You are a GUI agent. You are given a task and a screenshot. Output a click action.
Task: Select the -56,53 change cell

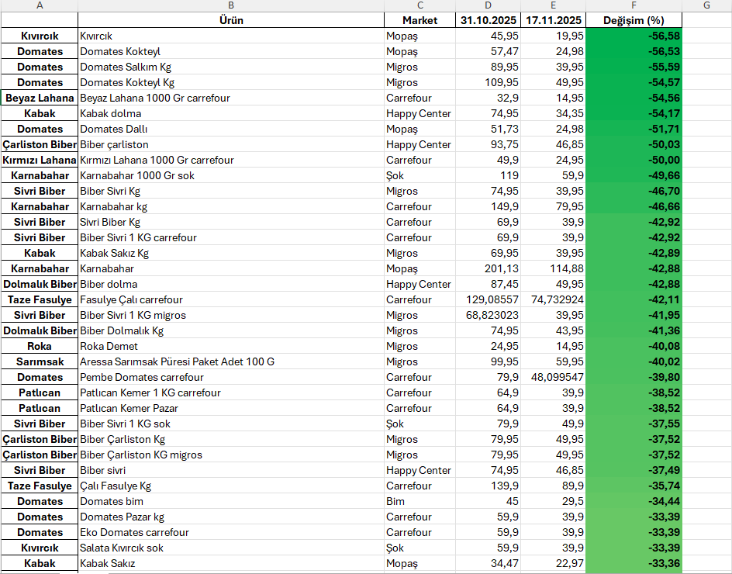634,51
